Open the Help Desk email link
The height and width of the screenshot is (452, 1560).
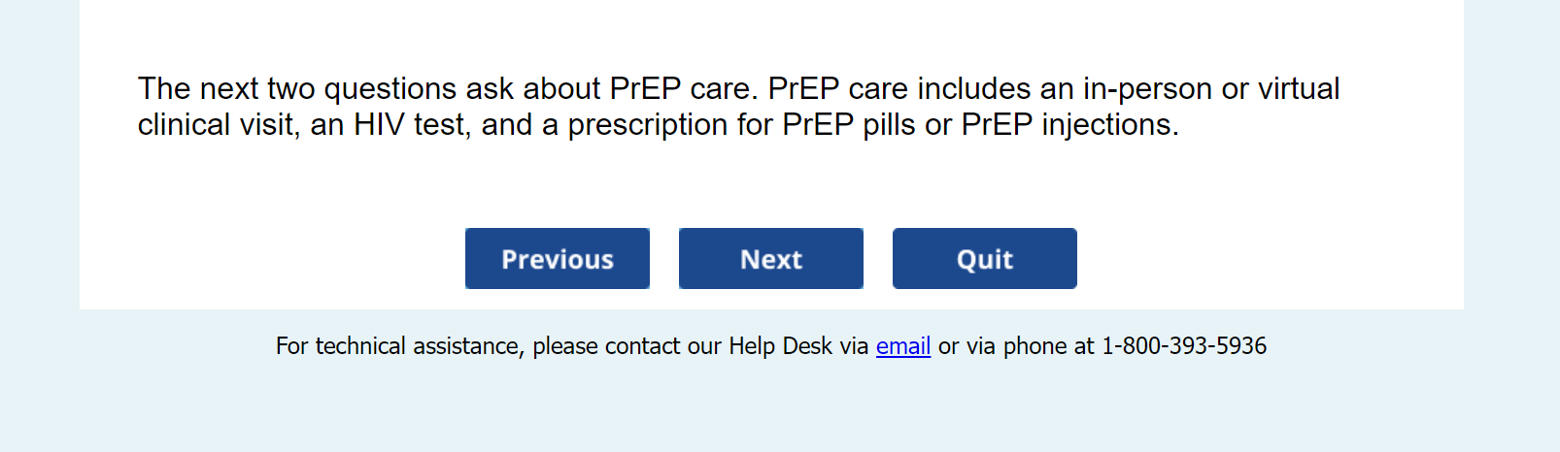click(x=902, y=346)
